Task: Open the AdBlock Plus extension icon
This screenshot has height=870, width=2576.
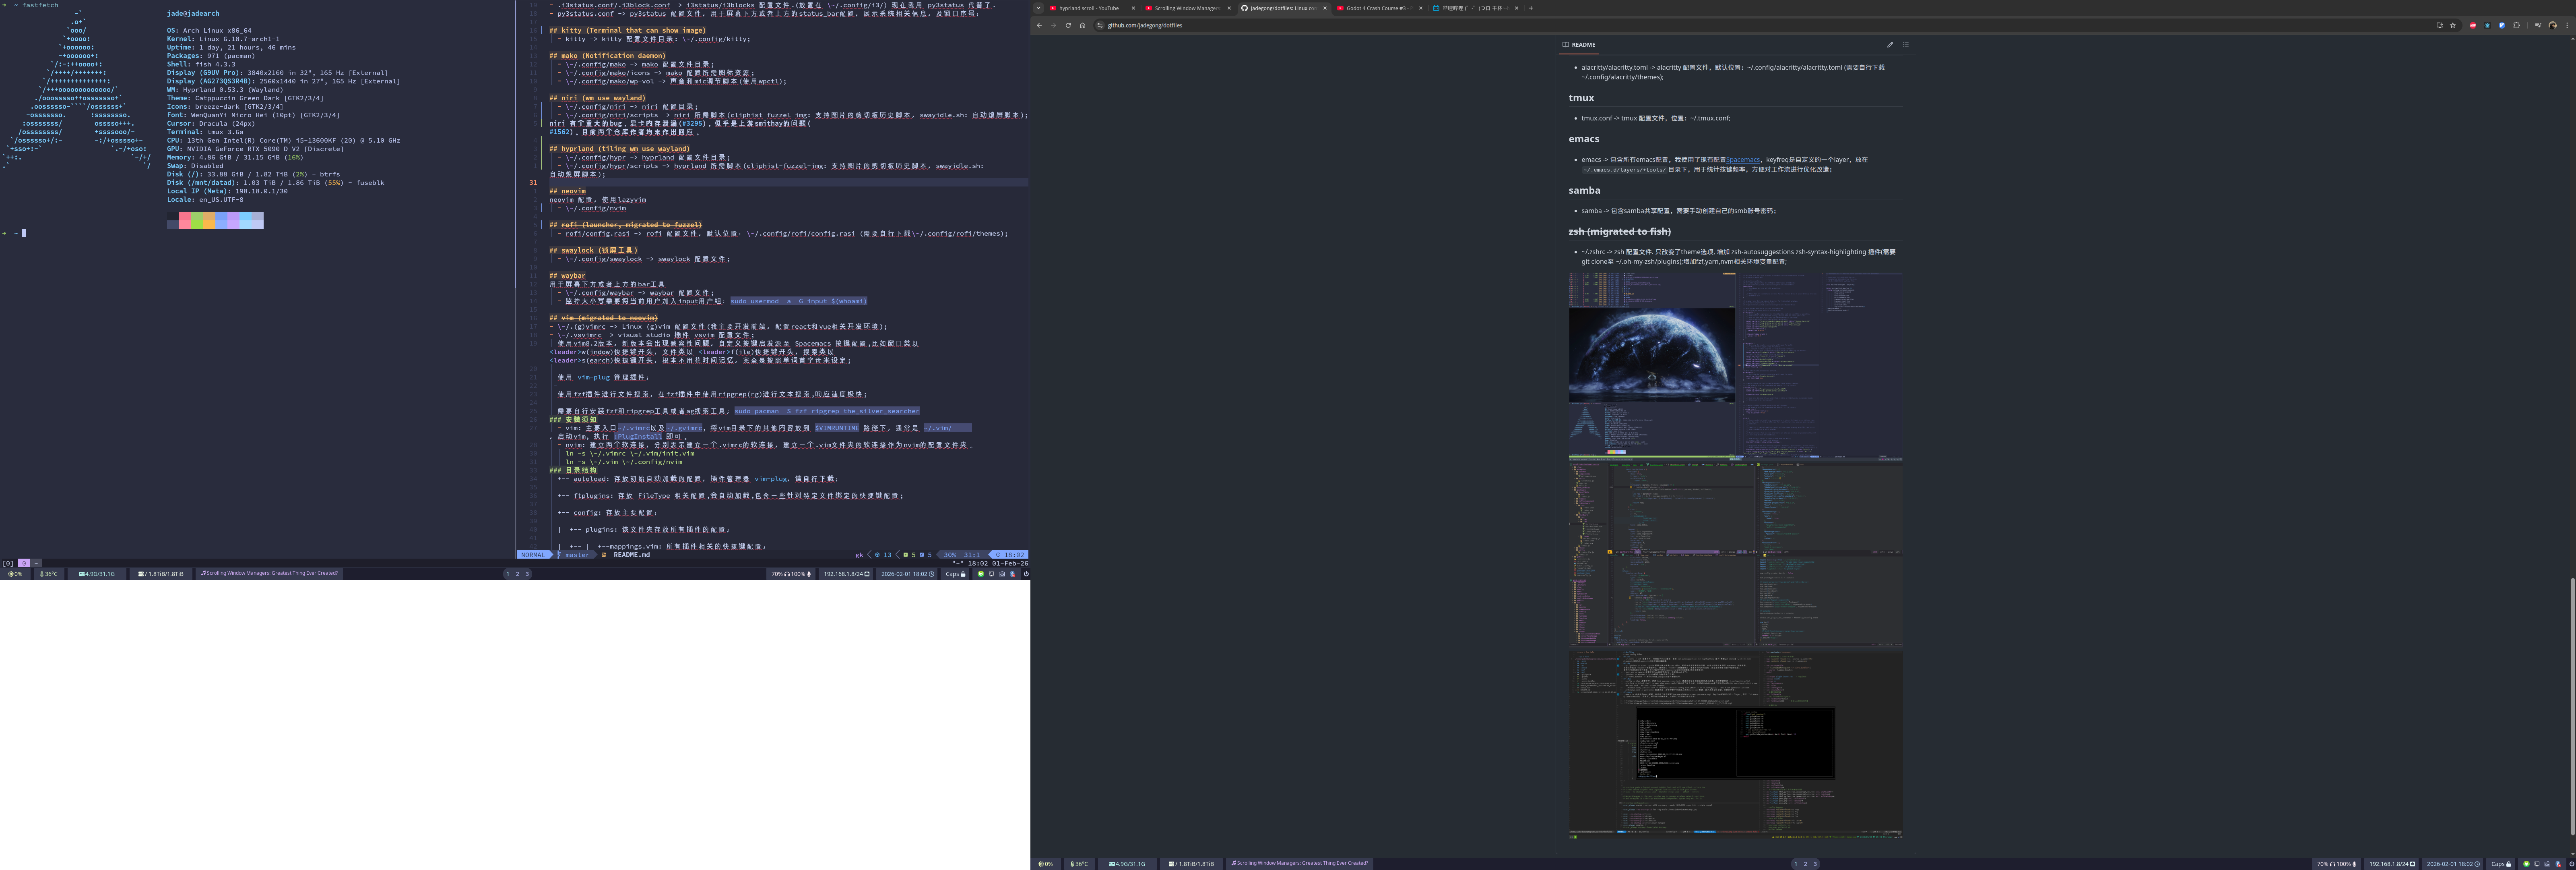Action: [2473, 25]
